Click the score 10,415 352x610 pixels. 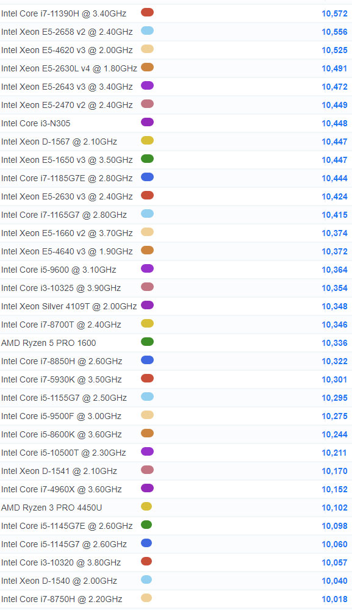coord(334,215)
